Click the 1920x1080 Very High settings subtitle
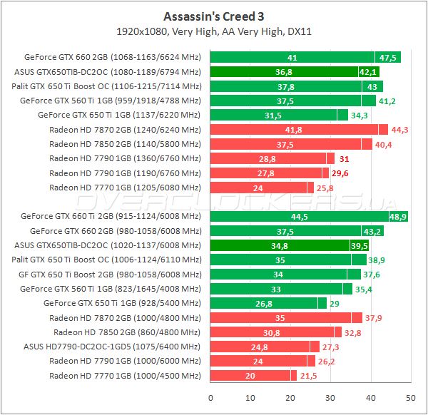The width and height of the screenshot is (428, 415). (x=213, y=31)
